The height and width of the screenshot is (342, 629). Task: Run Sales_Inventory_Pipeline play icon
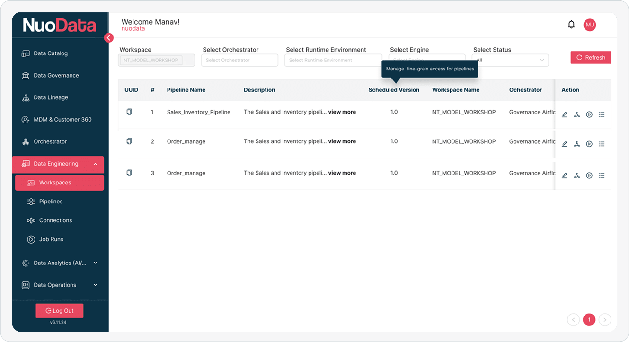point(589,114)
